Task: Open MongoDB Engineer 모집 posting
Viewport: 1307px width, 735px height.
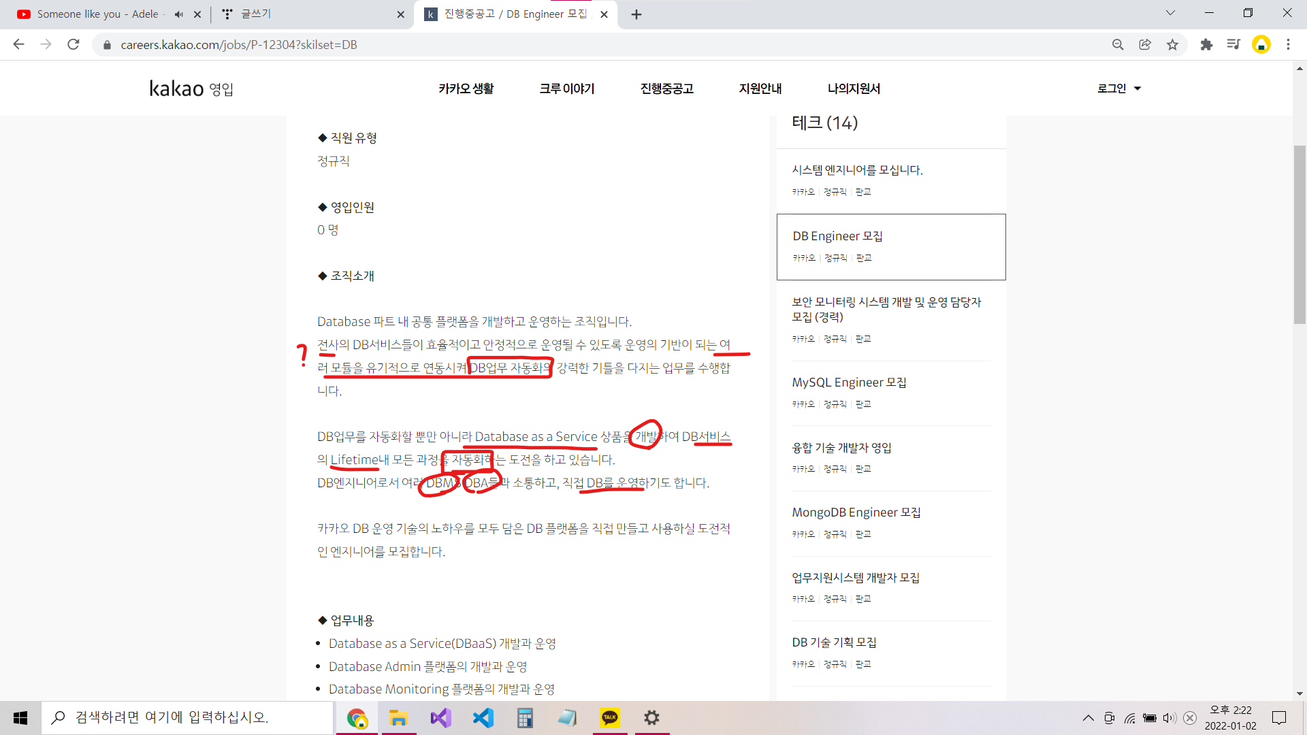Action: click(x=856, y=512)
